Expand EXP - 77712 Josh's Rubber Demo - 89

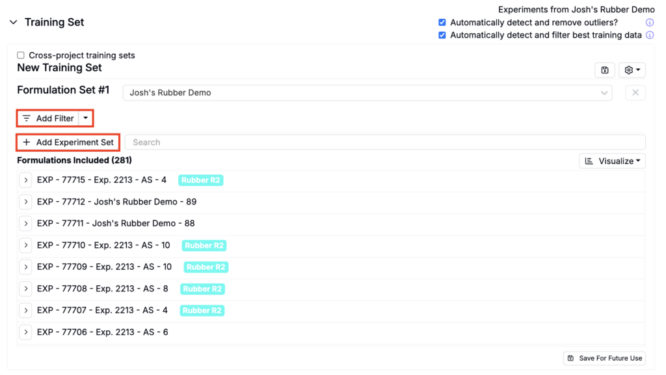tap(25, 202)
